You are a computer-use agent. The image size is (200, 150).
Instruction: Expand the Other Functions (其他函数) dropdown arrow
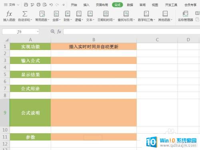172,20
